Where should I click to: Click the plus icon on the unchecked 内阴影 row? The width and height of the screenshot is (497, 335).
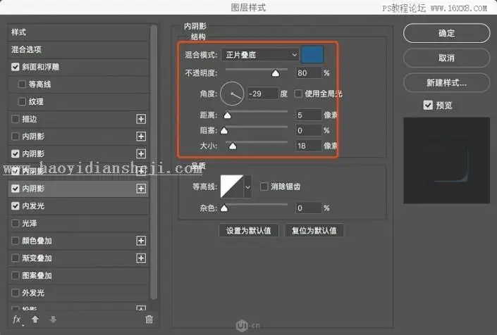click(x=141, y=137)
